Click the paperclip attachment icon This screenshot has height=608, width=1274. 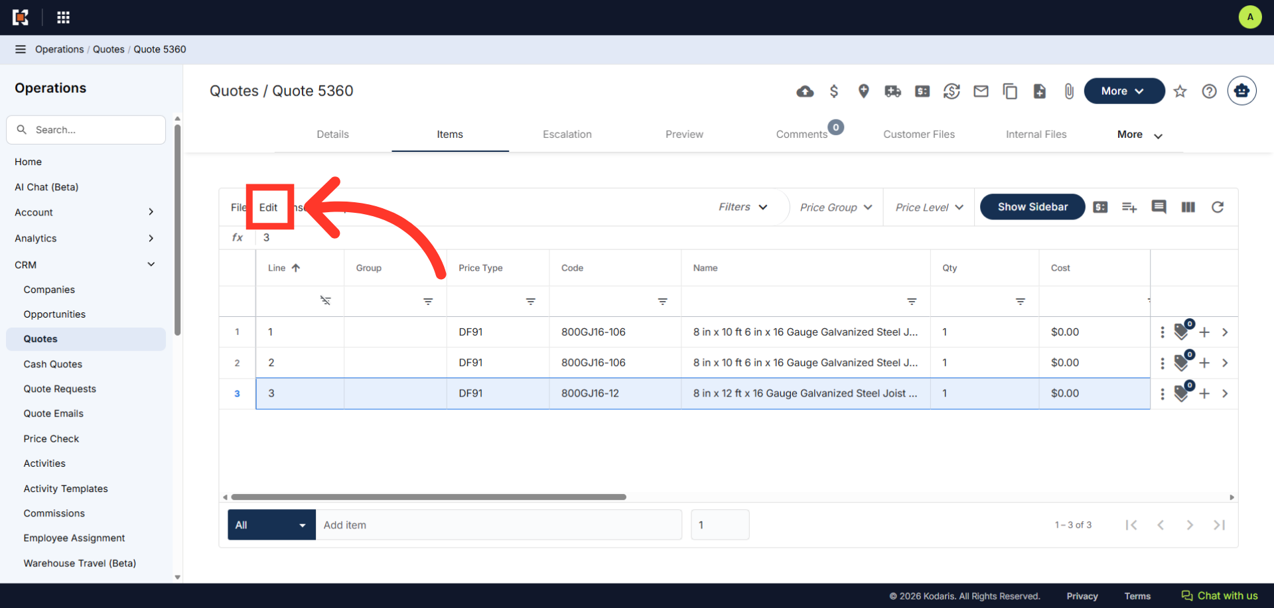pyautogui.click(x=1069, y=91)
